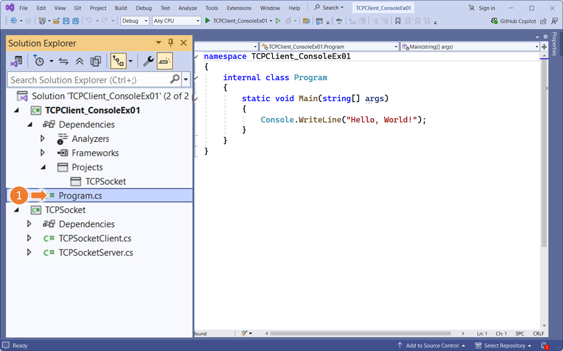Expand TCPSocketServer.cs node
The height and width of the screenshot is (351, 563).
tap(29, 252)
